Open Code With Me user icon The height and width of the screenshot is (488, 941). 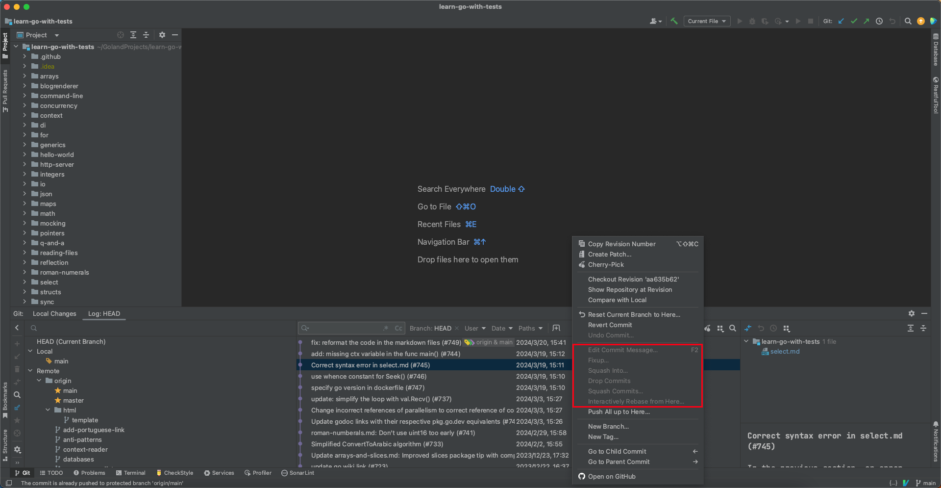(x=655, y=21)
